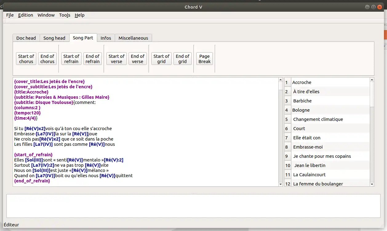Screen dimensions: 387x231
Task: Insert End of chorus tag
Action: 47,59
